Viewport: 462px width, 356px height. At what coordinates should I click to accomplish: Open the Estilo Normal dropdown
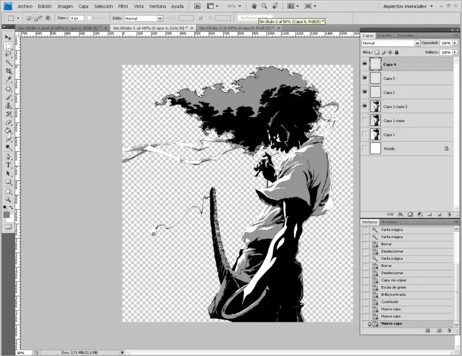tap(143, 18)
